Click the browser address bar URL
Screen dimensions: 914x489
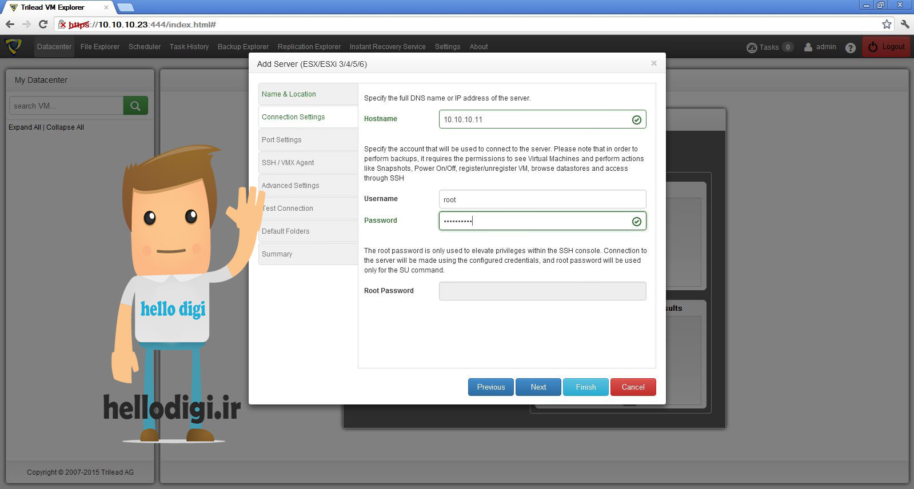point(142,25)
